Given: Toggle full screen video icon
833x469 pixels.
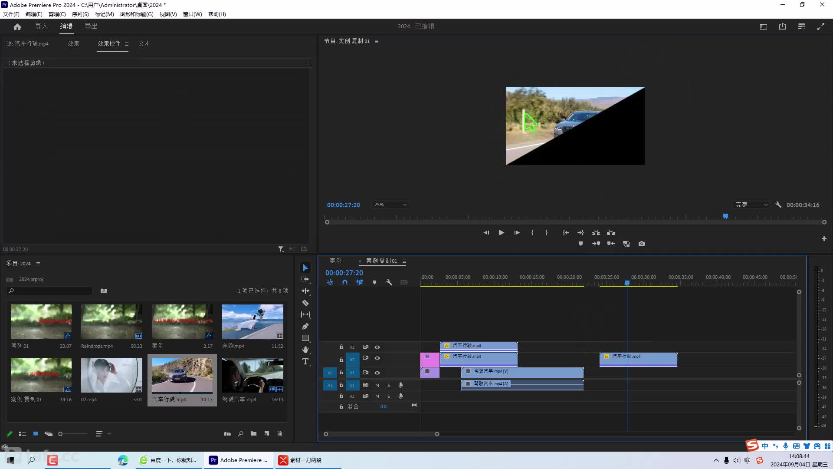Looking at the screenshot, I should pos(821,26).
